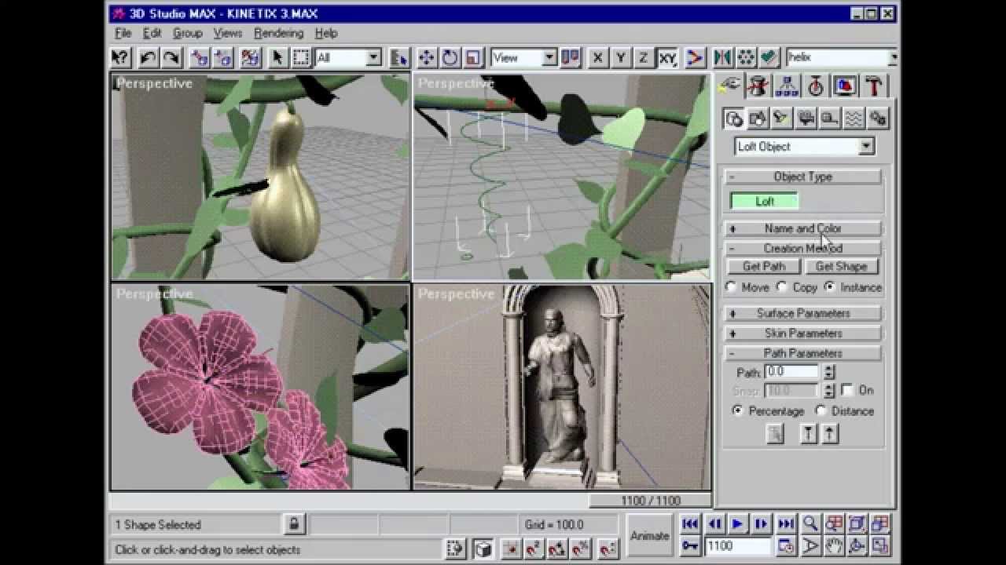
Task: Choose the rectangular selection region tool
Action: pos(301,57)
